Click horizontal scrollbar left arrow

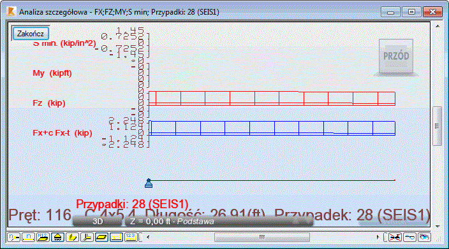tap(148, 238)
